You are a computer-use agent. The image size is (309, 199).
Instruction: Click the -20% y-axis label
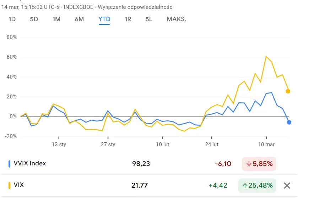11,136
